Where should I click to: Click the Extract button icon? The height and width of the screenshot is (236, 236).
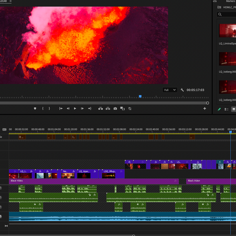(x=108, y=109)
